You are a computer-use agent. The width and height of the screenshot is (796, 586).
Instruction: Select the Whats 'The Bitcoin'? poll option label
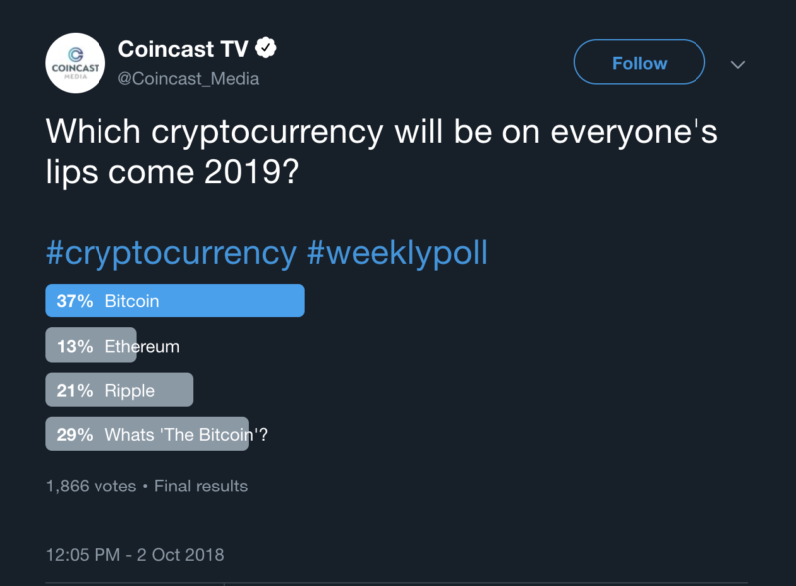(x=187, y=434)
